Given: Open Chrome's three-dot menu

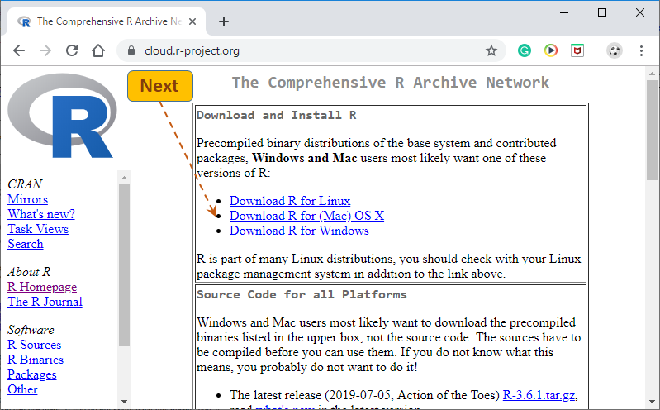Looking at the screenshot, I should tap(641, 50).
